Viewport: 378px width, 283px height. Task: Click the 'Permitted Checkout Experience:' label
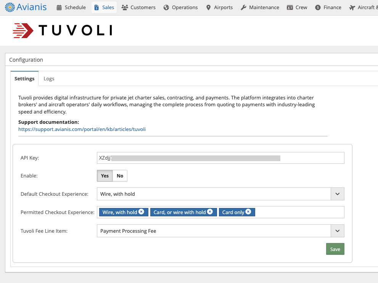point(57,212)
